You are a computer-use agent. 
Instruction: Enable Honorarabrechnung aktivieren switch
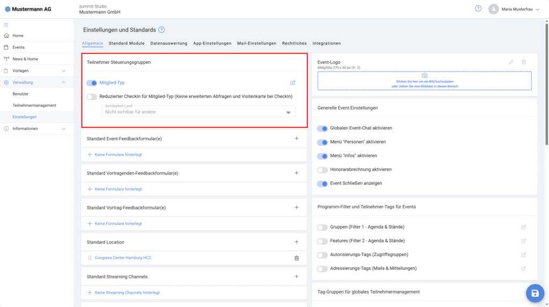tap(322, 170)
